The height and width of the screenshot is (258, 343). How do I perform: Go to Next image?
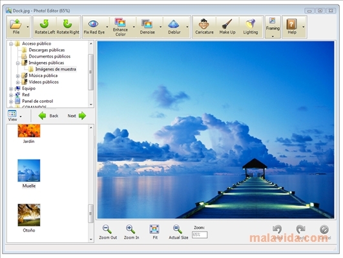(x=77, y=116)
